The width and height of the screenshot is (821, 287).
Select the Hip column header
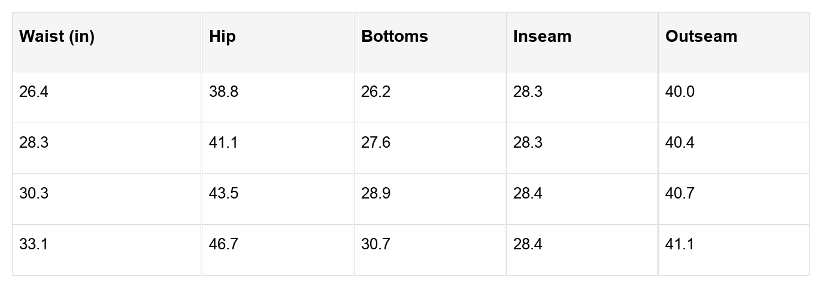point(223,36)
